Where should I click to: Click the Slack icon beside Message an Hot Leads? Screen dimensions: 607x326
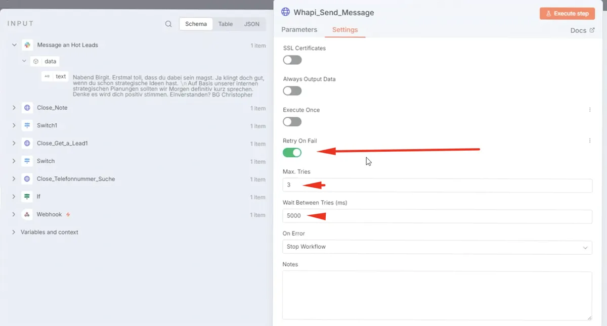(x=27, y=45)
